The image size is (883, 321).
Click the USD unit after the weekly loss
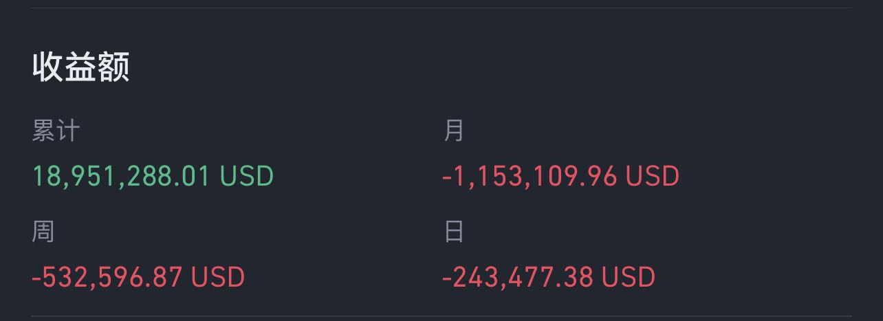[x=218, y=278]
